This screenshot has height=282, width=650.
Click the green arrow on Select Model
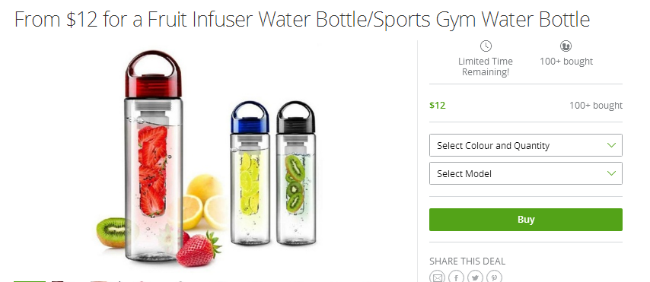click(x=611, y=173)
